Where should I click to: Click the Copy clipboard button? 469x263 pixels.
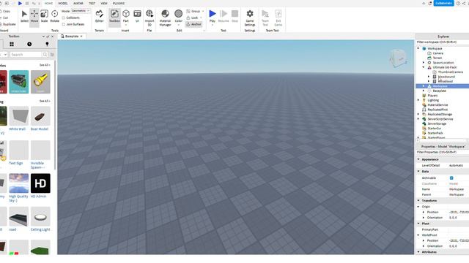[5, 12]
